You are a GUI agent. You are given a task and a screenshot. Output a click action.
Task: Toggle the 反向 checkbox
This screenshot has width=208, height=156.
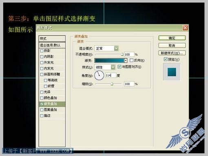[131, 60]
